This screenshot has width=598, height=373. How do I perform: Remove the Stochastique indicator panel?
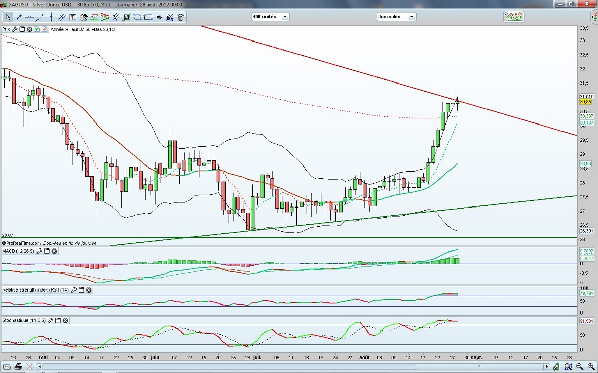click(x=65, y=321)
